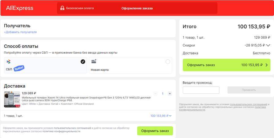274x138 pixels.
Task: Decrease product quantity with minus button
Action: pyautogui.click(x=155, y=94)
